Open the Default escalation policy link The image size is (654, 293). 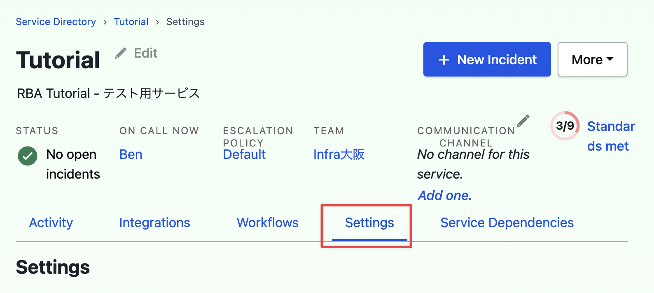click(244, 154)
